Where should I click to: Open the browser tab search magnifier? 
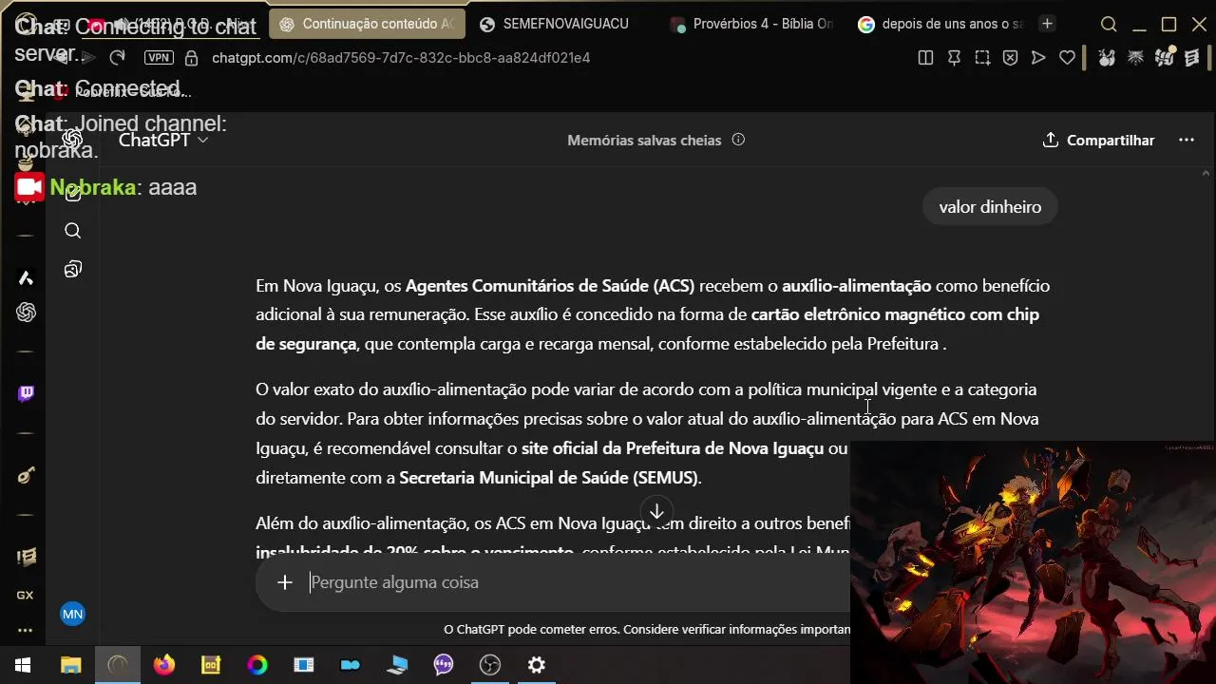(1109, 25)
